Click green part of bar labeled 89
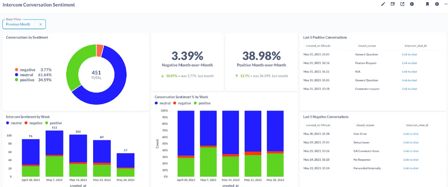 [102, 171]
